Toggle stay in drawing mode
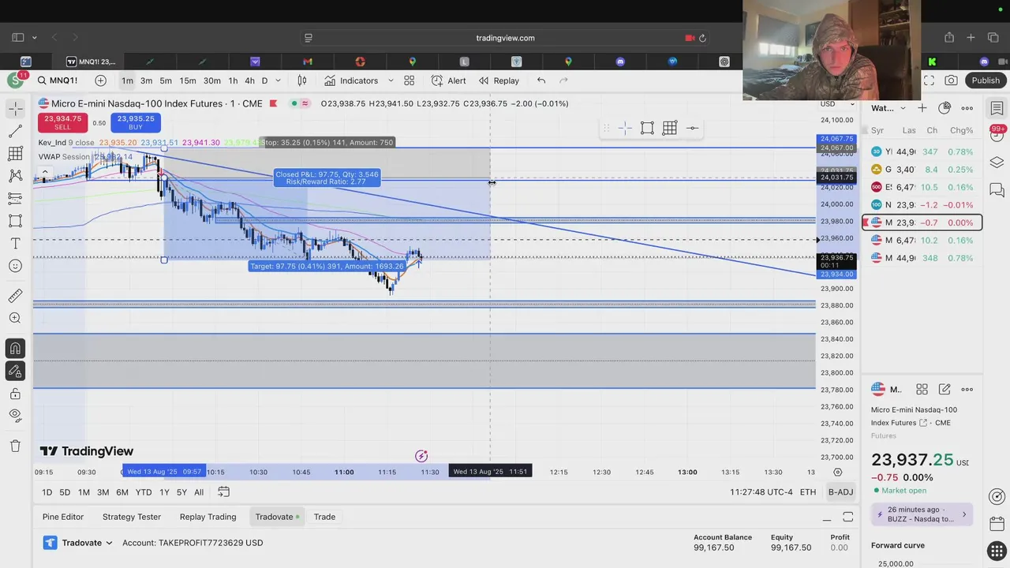 click(x=15, y=371)
